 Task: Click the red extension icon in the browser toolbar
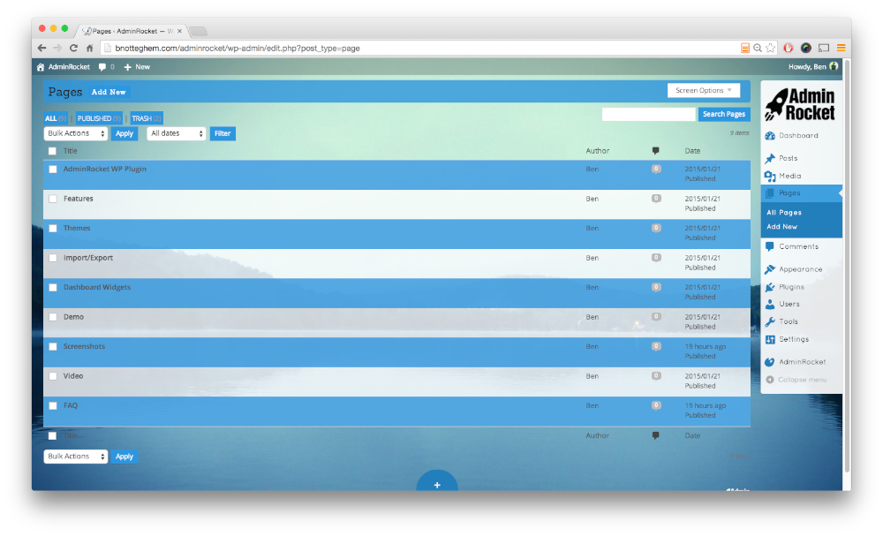[789, 49]
